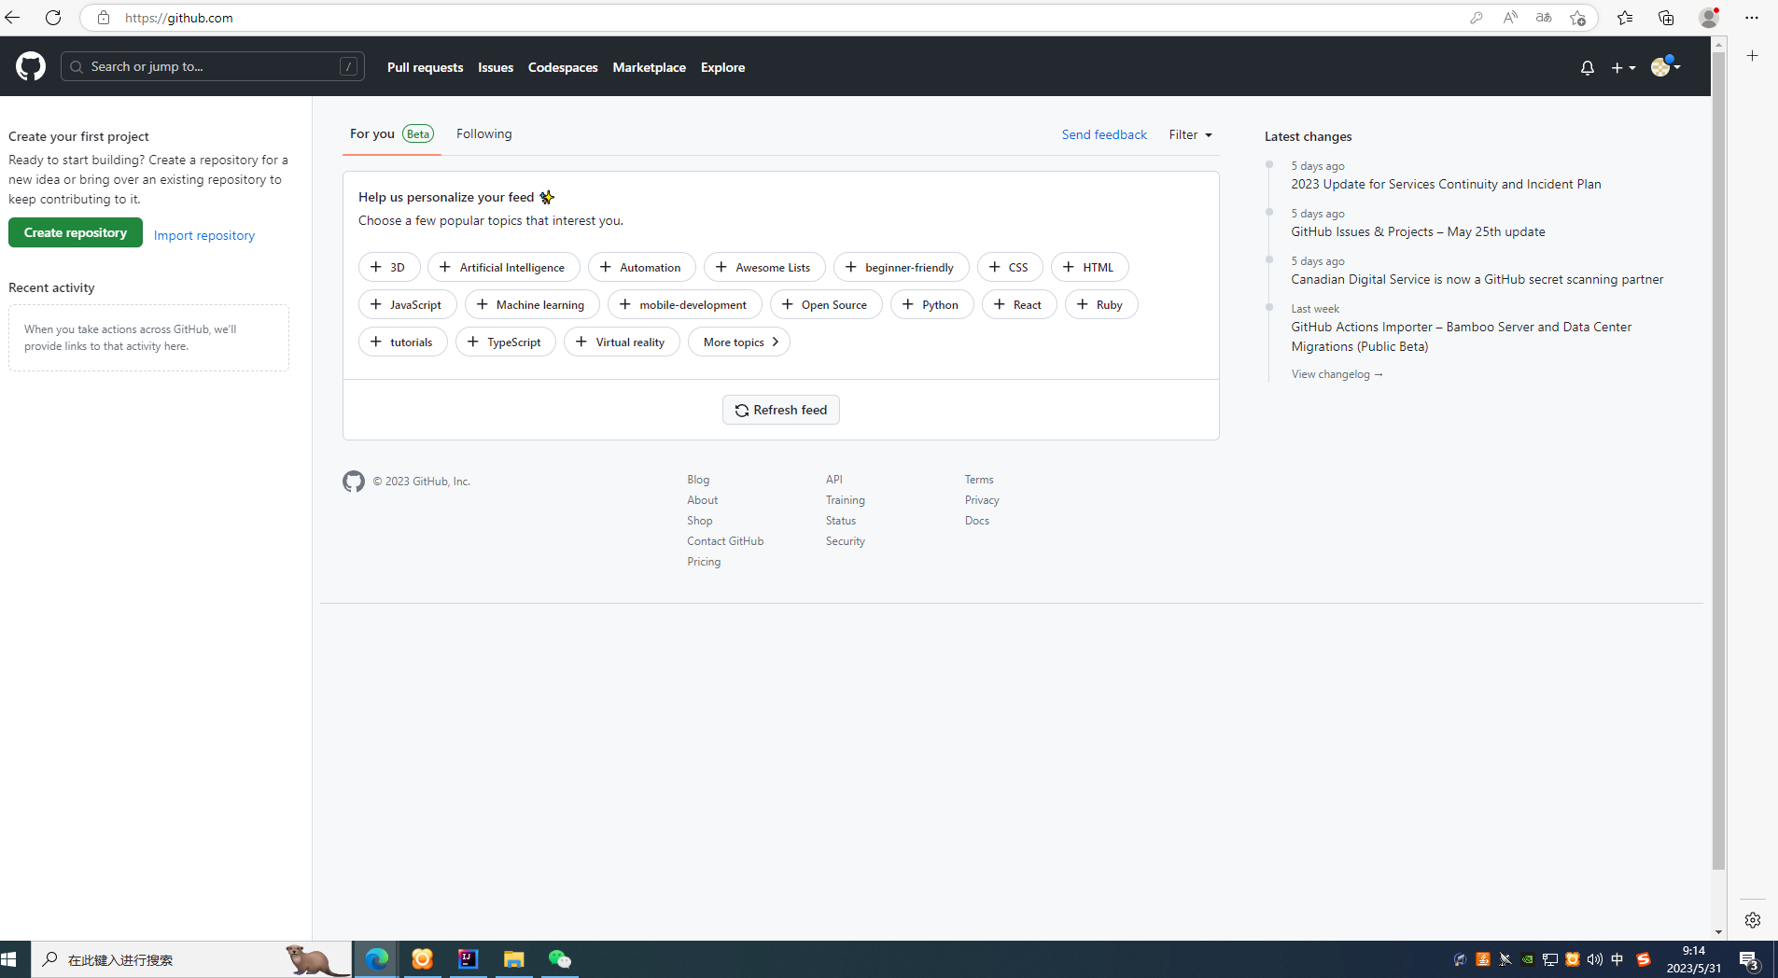Open the Security footer link
Screen dimensions: 1778x978
[x=846, y=541]
